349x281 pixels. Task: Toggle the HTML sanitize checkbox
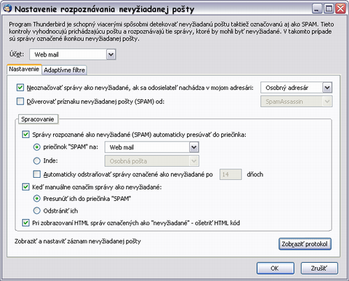click(x=26, y=222)
